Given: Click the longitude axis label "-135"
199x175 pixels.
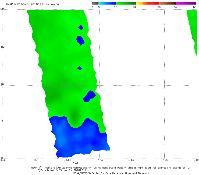Looking at the screenshot, I should coord(99,160).
